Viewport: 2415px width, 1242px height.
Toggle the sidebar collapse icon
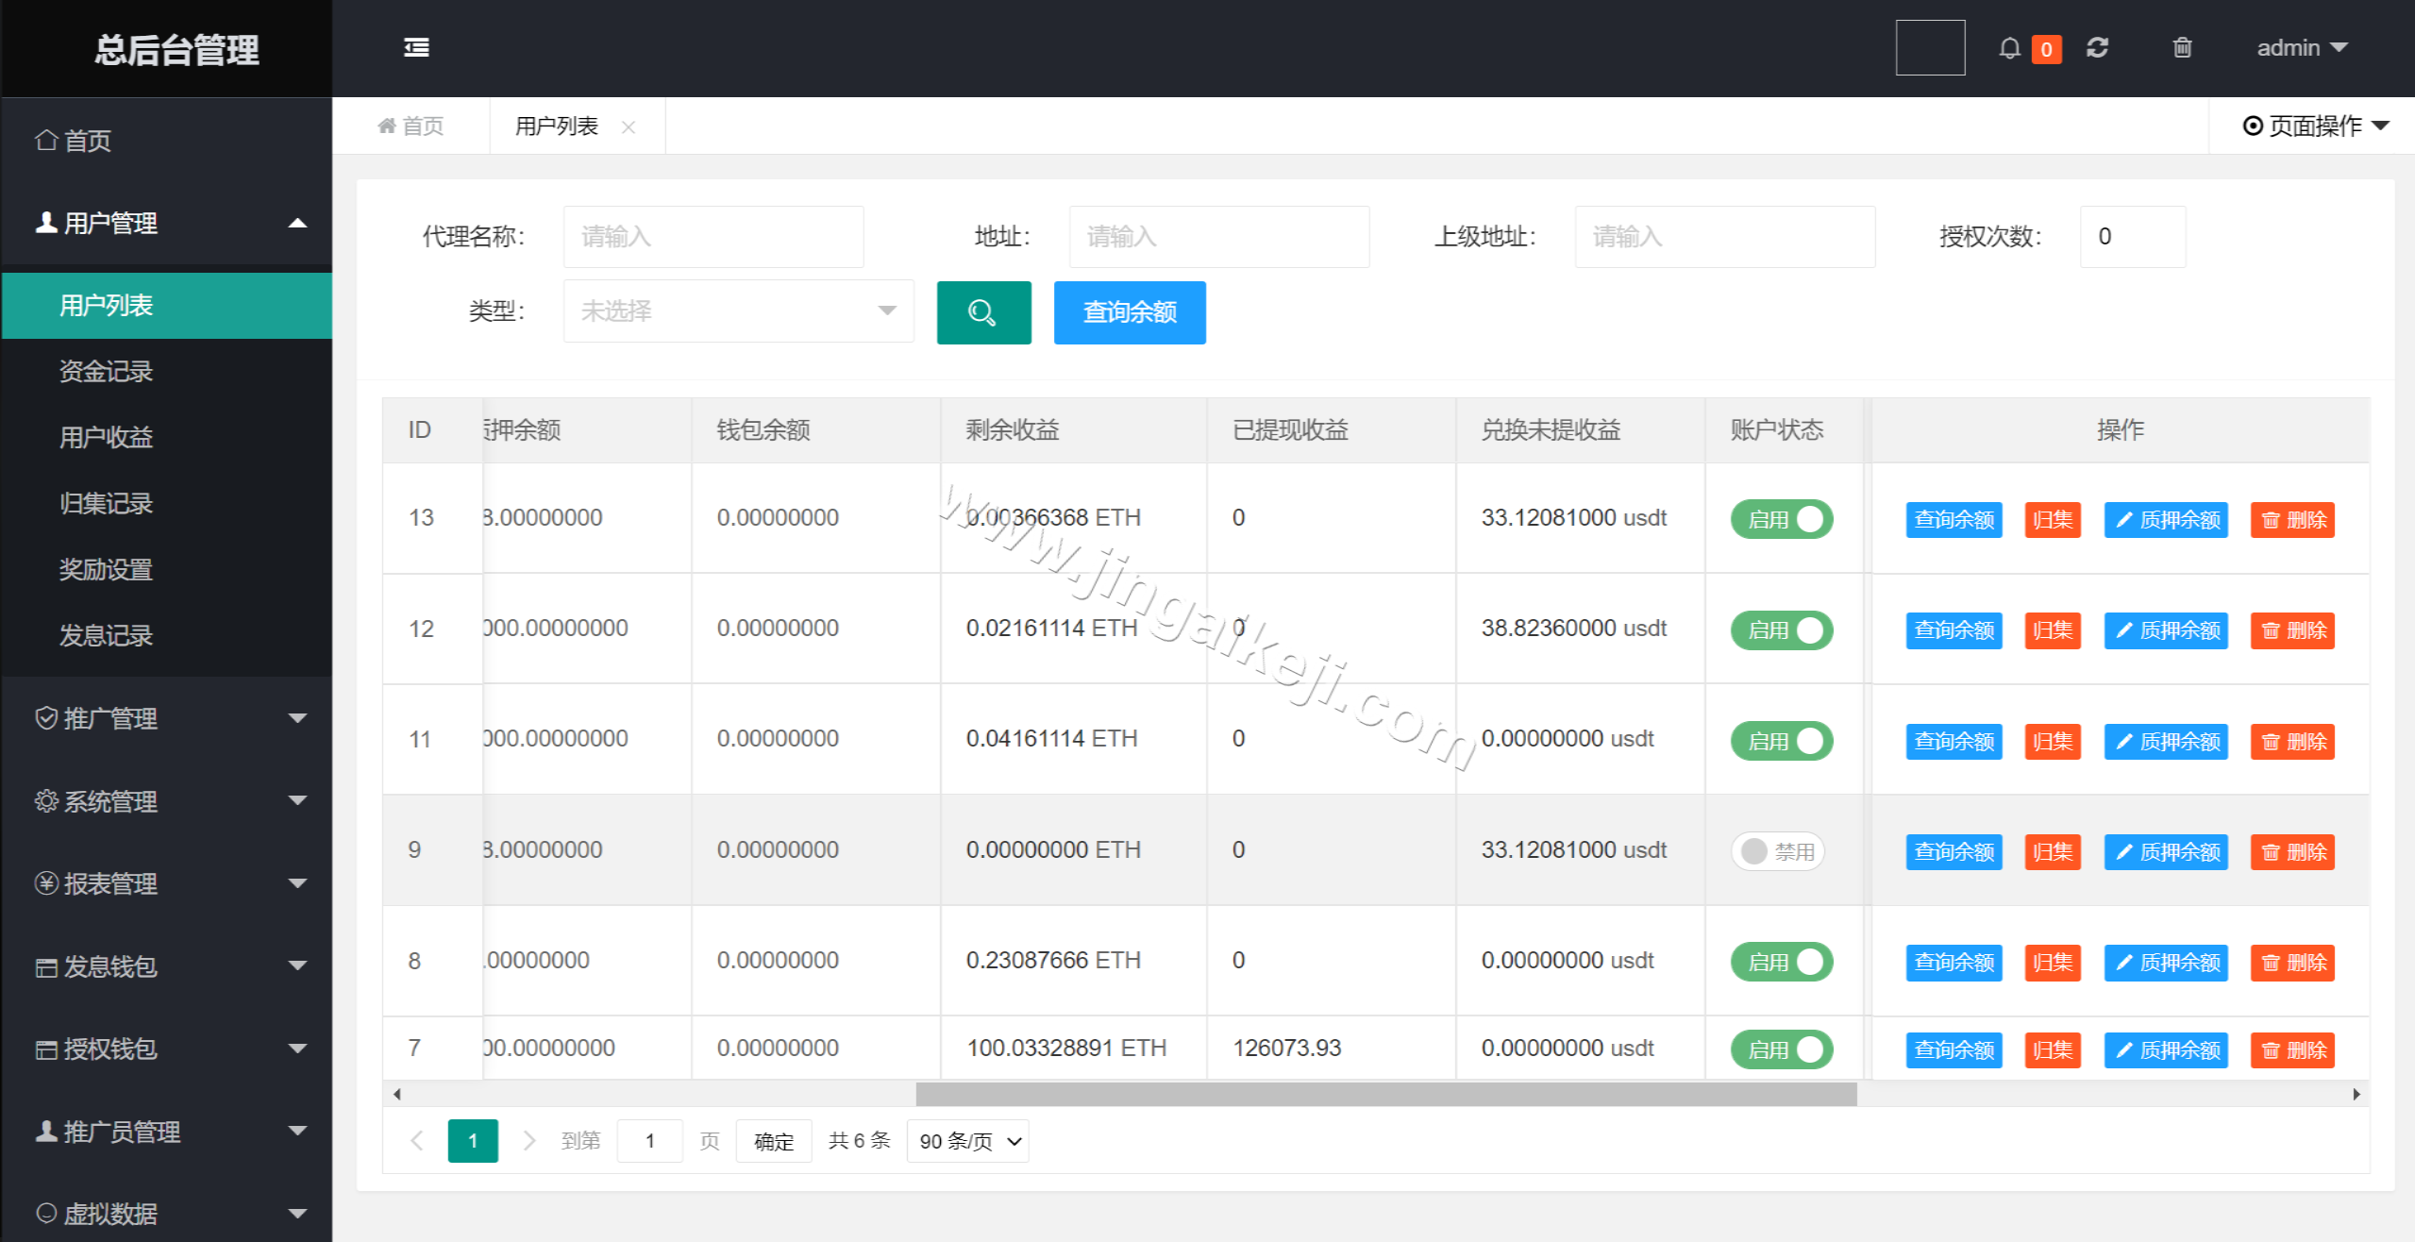point(415,47)
